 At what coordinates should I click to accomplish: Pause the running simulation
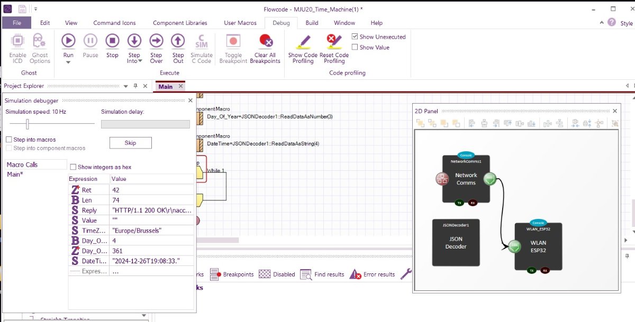click(90, 41)
